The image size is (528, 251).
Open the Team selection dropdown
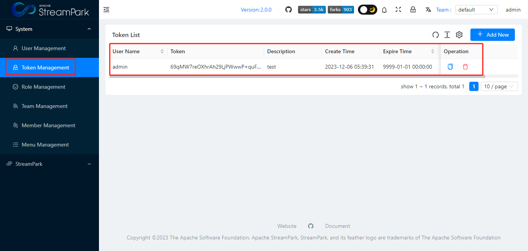pyautogui.click(x=476, y=9)
